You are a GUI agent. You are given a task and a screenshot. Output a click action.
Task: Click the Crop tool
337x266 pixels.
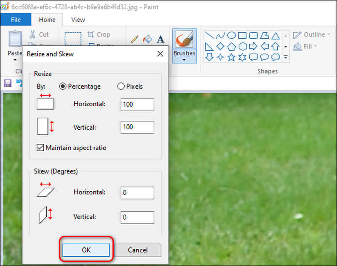(99, 34)
